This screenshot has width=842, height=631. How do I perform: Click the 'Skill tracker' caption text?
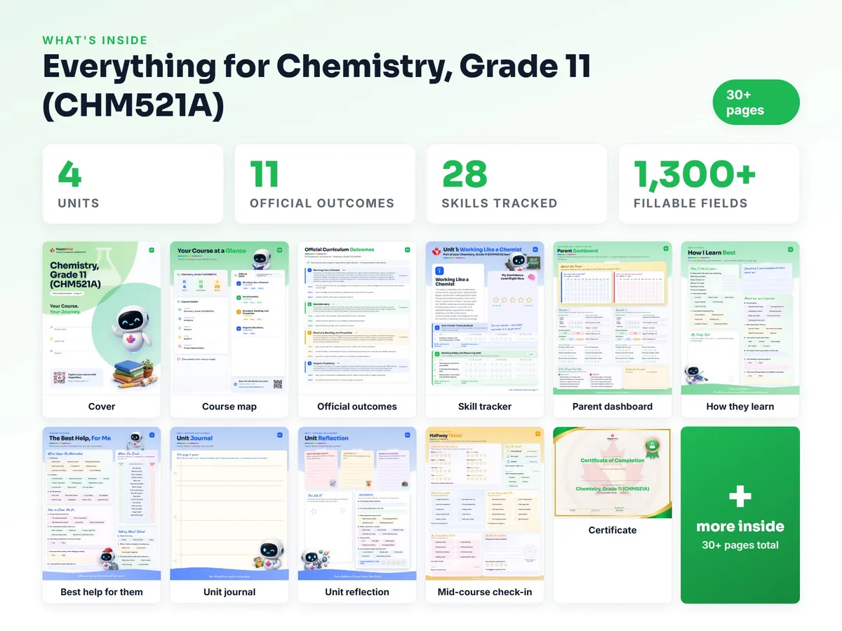[485, 407]
